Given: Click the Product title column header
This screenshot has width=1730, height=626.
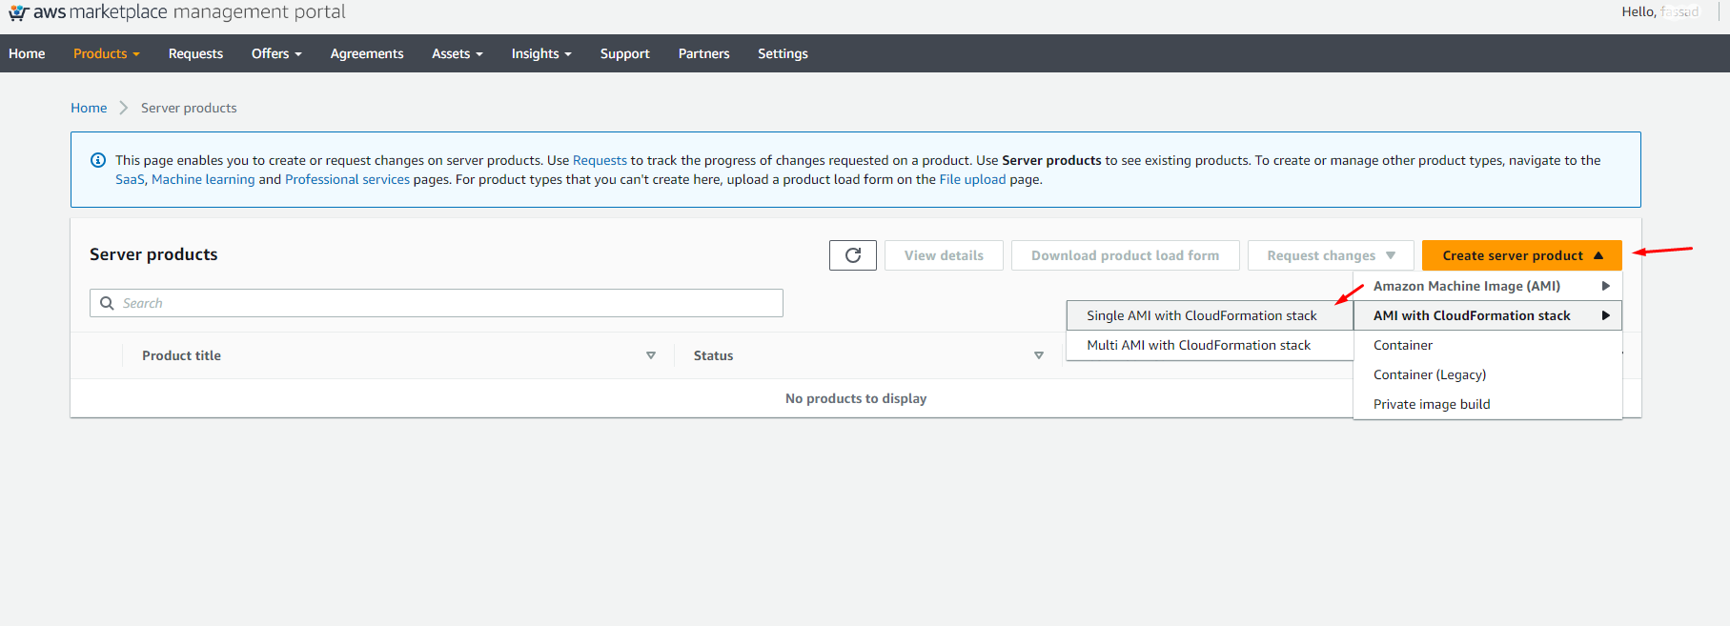Looking at the screenshot, I should [x=181, y=355].
